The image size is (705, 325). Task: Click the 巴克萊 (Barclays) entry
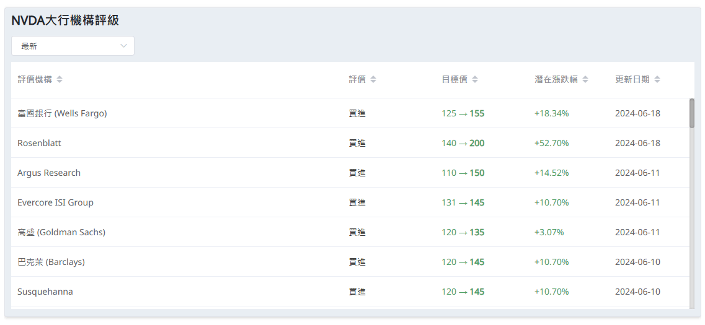pyautogui.click(x=51, y=262)
